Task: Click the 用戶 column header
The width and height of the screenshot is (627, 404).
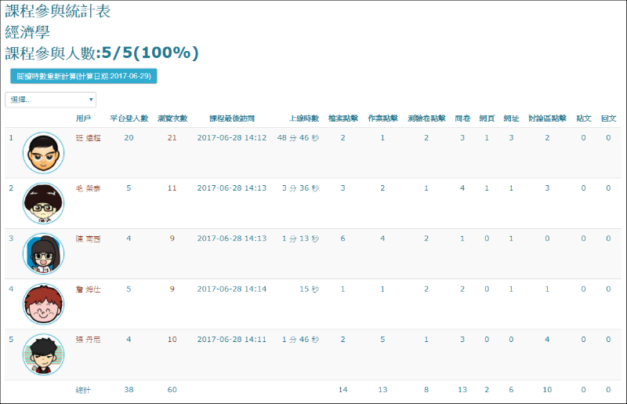Action: tap(83, 118)
